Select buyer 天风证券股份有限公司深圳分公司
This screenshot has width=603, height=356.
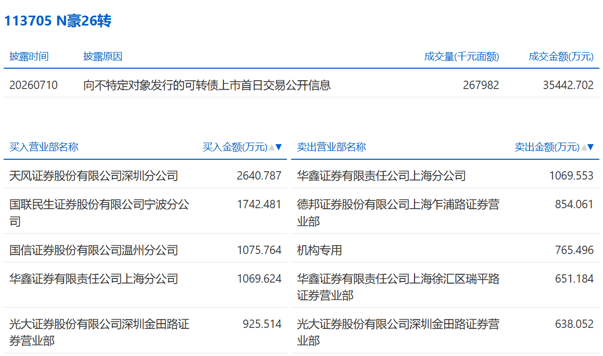pyautogui.click(x=93, y=176)
